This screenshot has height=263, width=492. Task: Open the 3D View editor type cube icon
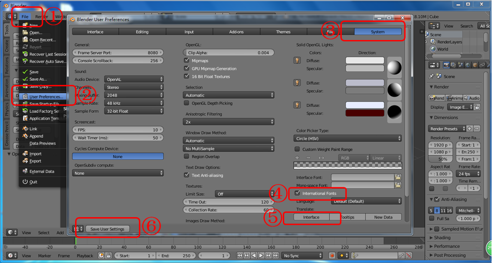[x=12, y=232]
